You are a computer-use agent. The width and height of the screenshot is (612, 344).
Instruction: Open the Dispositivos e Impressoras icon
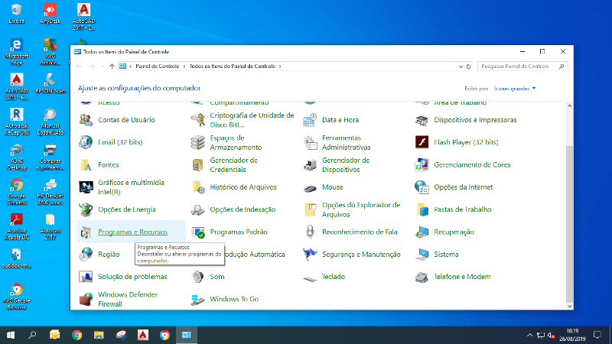(x=422, y=120)
